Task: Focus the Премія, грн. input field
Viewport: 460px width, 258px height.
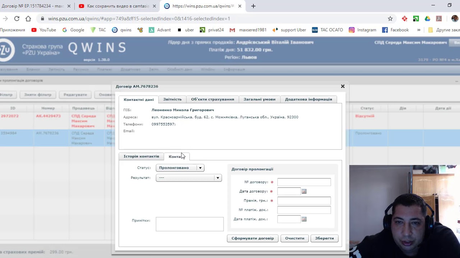Action: [x=304, y=201]
